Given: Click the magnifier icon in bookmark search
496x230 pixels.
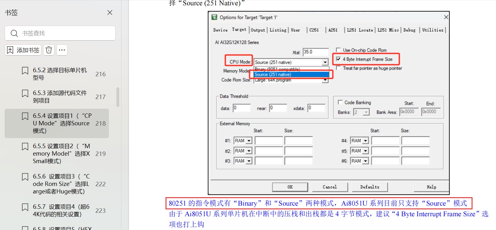Looking at the screenshot, I should point(14,33).
